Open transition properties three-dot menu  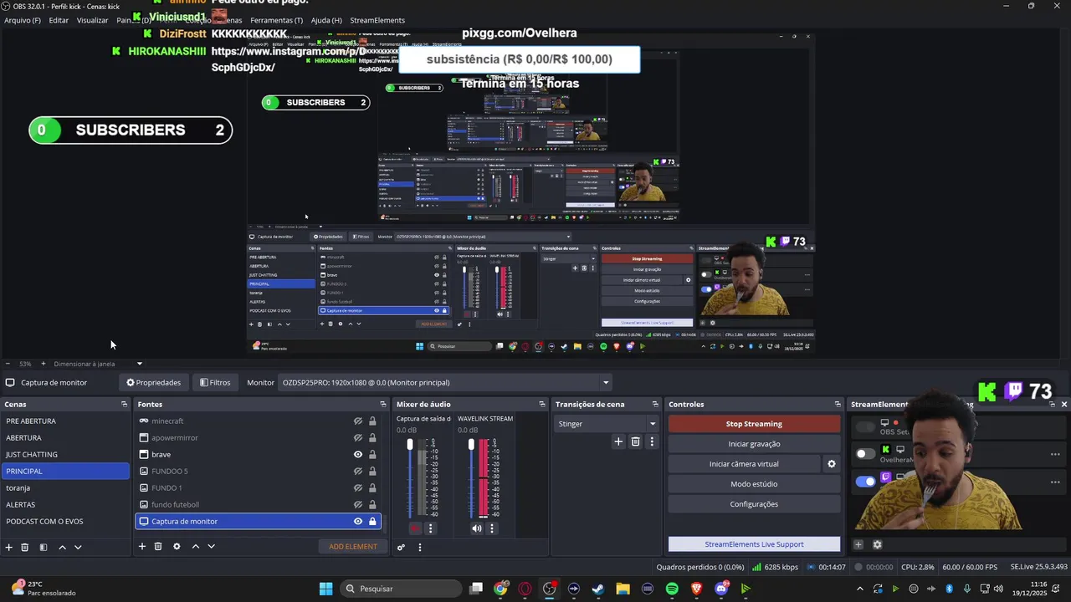click(x=652, y=441)
